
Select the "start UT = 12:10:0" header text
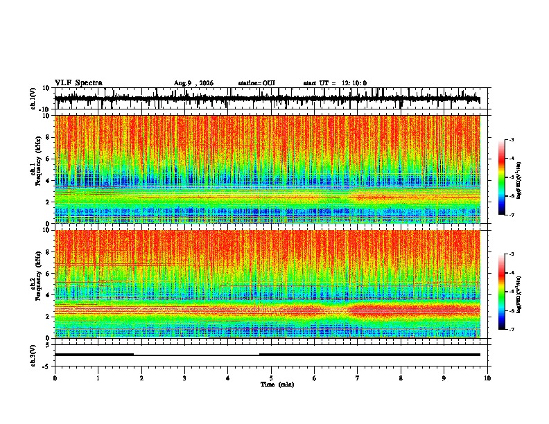coord(335,83)
